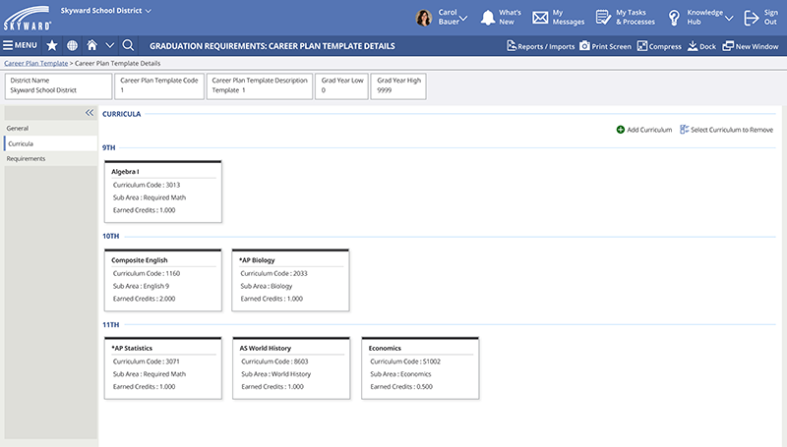Image resolution: width=787 pixels, height=447 pixels.
Task: Open Favorites star icon
Action: [52, 45]
